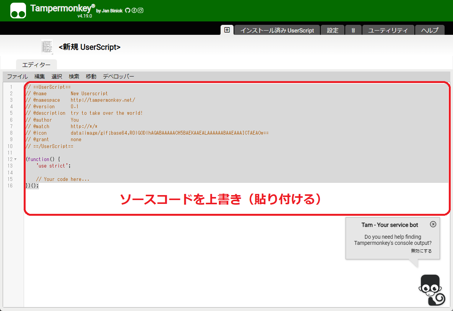Open the 編集 menu
Viewport: 453px width, 311px height.
[x=39, y=76]
